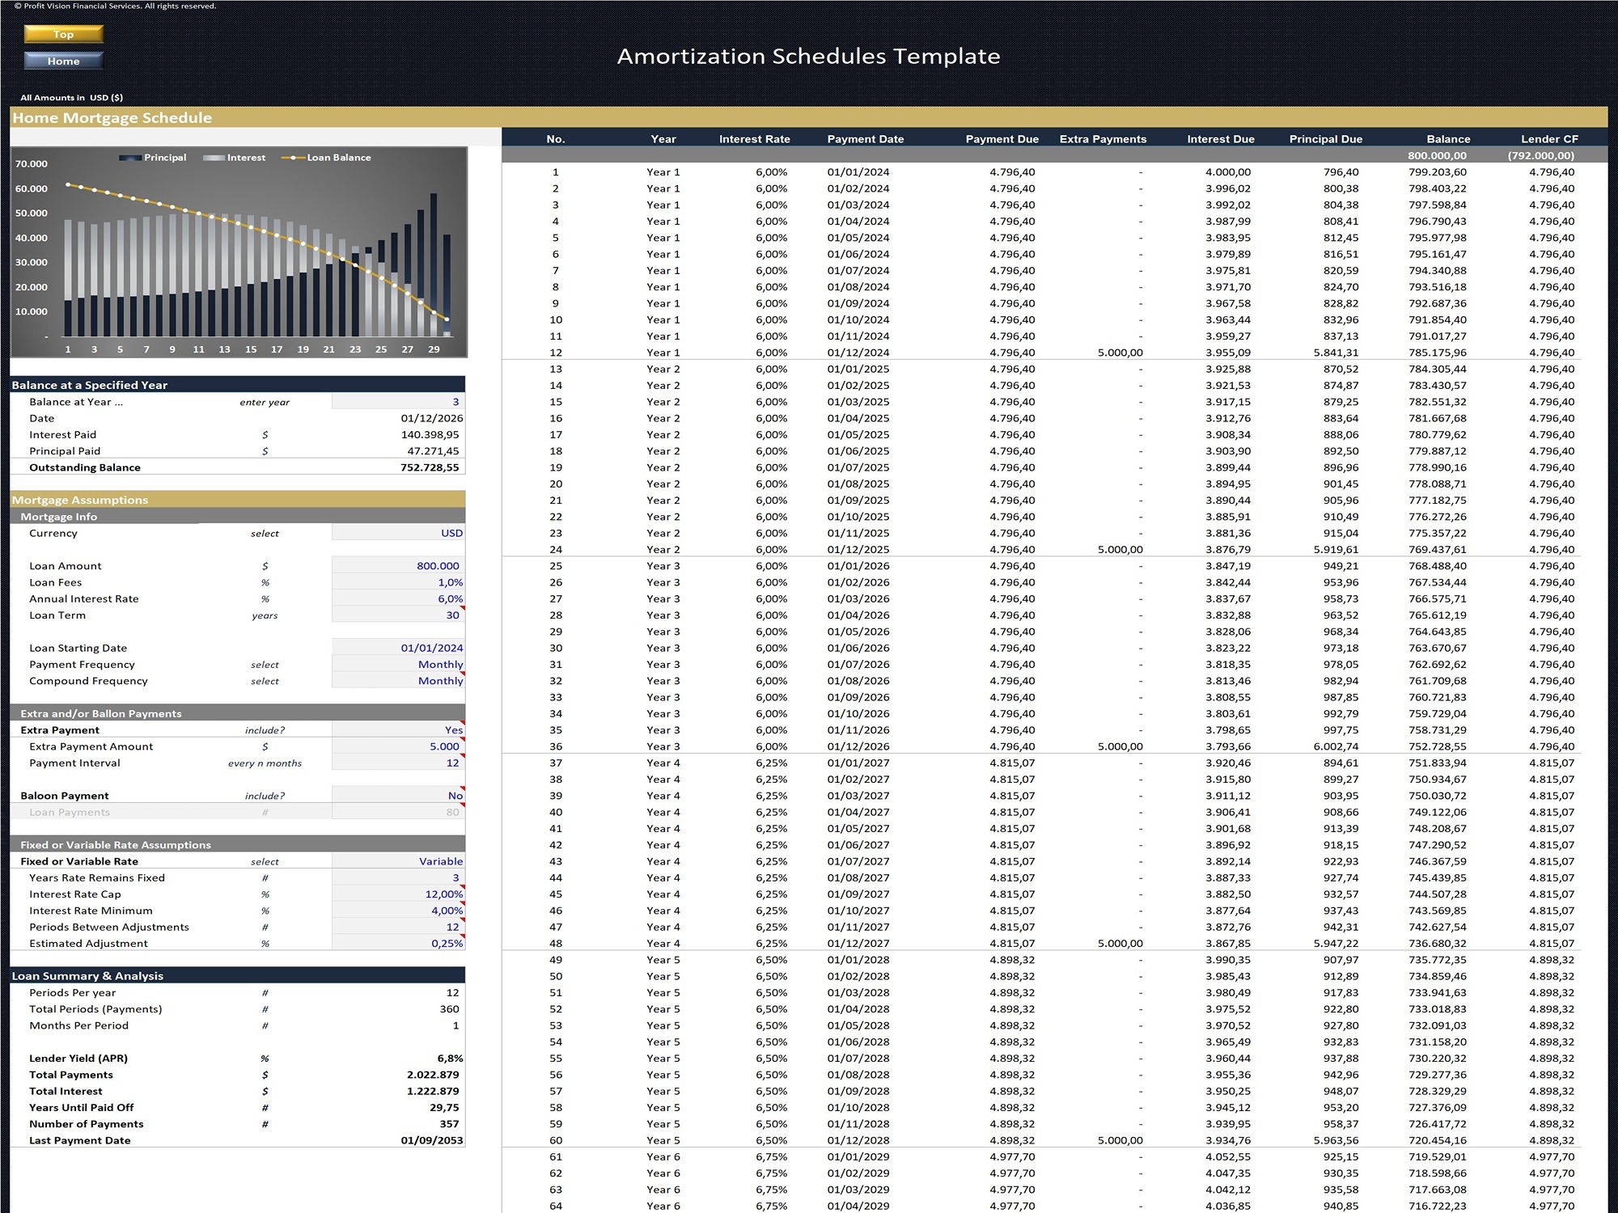Select the Extra Payments cell for payment 12
The image size is (1618, 1213).
point(1120,352)
